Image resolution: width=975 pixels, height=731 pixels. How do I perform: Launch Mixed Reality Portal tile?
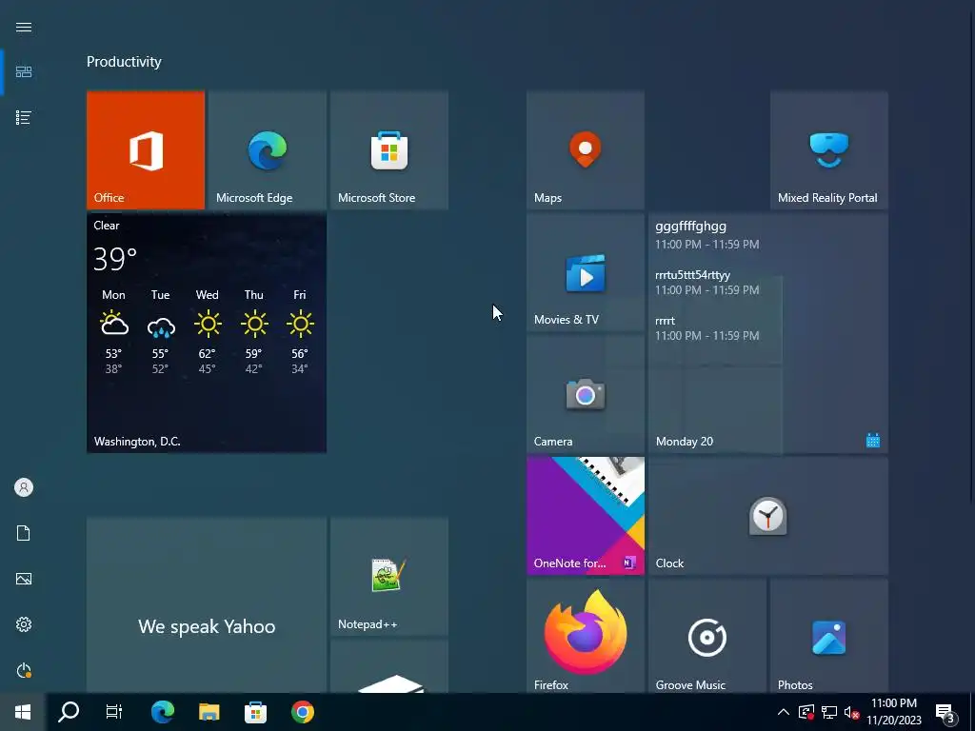(x=829, y=149)
